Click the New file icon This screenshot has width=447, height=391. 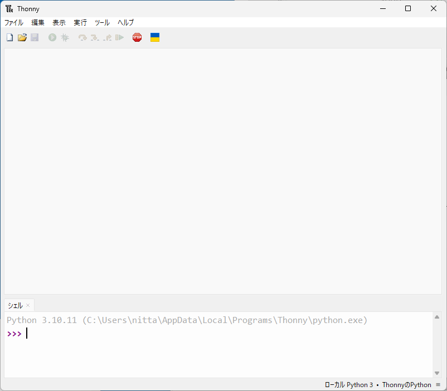pyautogui.click(x=9, y=37)
